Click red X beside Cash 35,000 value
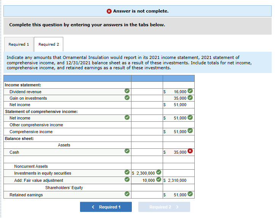 pos(190,151)
